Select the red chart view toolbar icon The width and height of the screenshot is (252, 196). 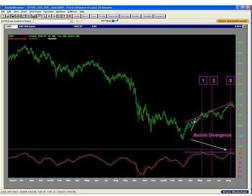pyautogui.click(x=34, y=16)
